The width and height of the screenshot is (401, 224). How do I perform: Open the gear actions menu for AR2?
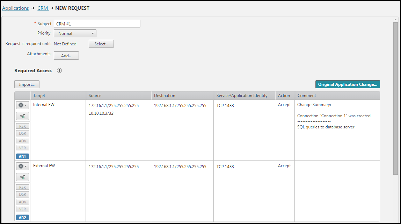pyautogui.click(x=22, y=166)
